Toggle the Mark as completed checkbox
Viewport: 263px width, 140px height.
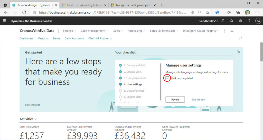167,78
